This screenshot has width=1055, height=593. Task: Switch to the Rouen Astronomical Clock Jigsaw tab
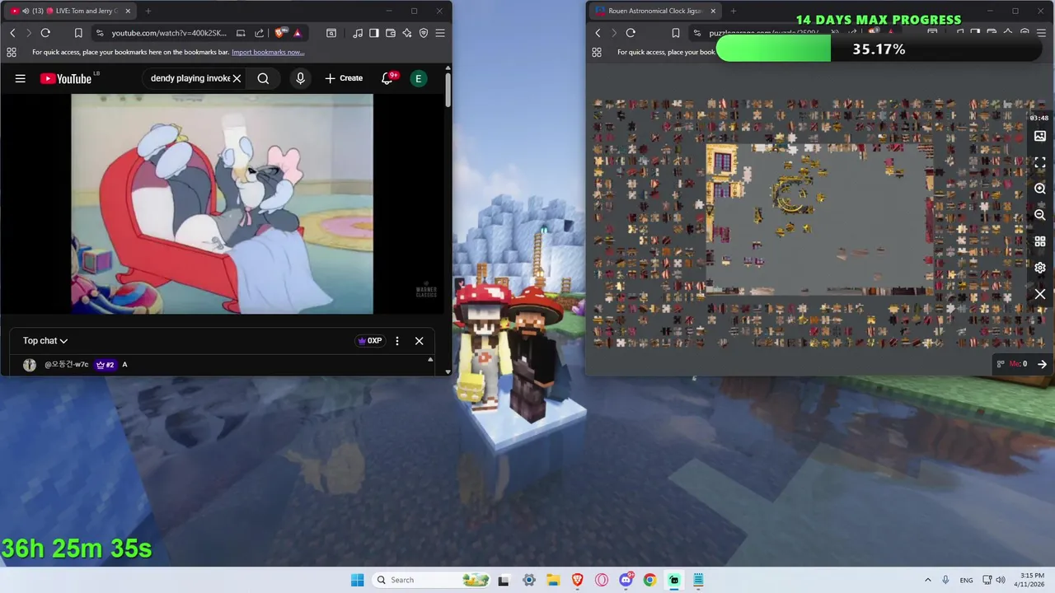(x=655, y=11)
